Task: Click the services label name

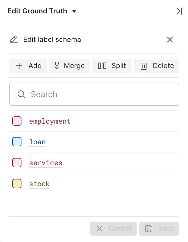Action: point(46,163)
